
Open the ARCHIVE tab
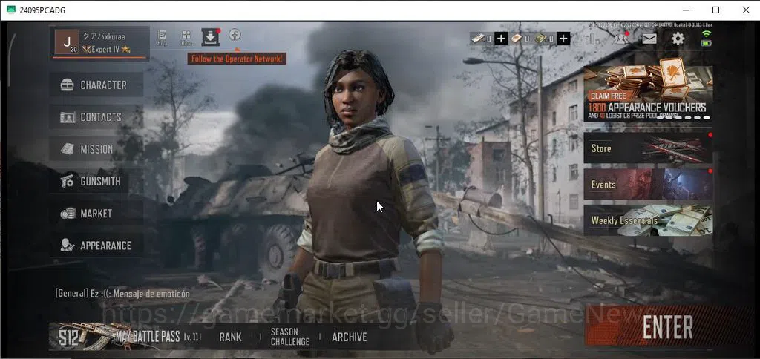click(x=349, y=337)
